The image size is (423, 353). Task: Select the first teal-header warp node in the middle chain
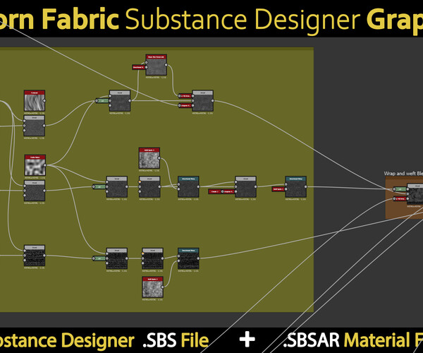(188, 187)
